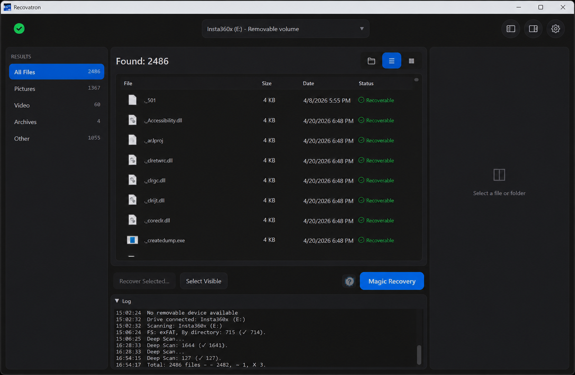Select the Pictures category
This screenshot has height=375, width=575.
(x=57, y=88)
